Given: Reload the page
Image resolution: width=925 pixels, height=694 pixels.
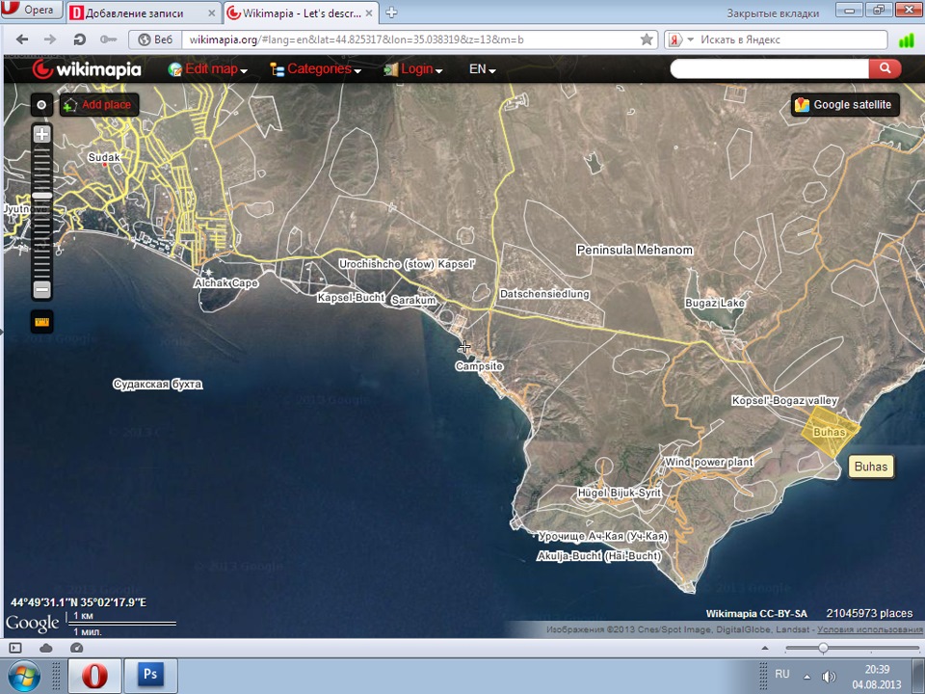Looking at the screenshot, I should click(79, 40).
